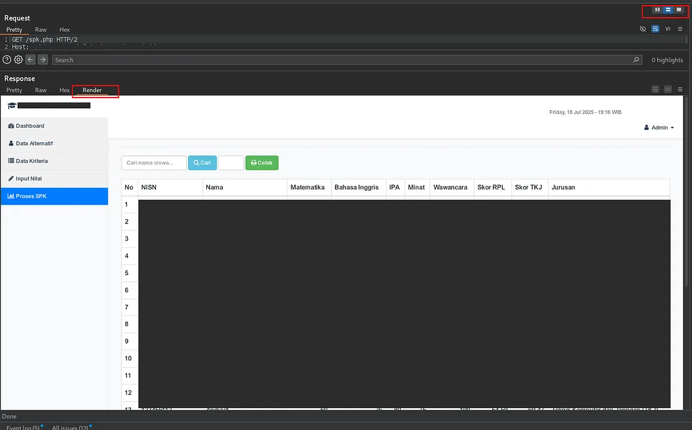The height and width of the screenshot is (430, 692).
Task: Toggle line wrap in the Response panel
Action: point(656,89)
